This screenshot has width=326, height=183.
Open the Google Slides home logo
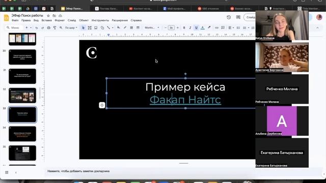tap(6, 18)
